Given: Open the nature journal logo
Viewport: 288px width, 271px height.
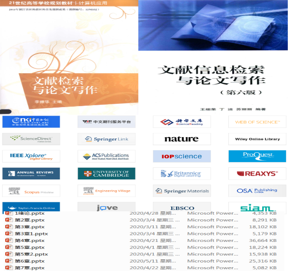Looking at the screenshot, I should pos(182,139).
